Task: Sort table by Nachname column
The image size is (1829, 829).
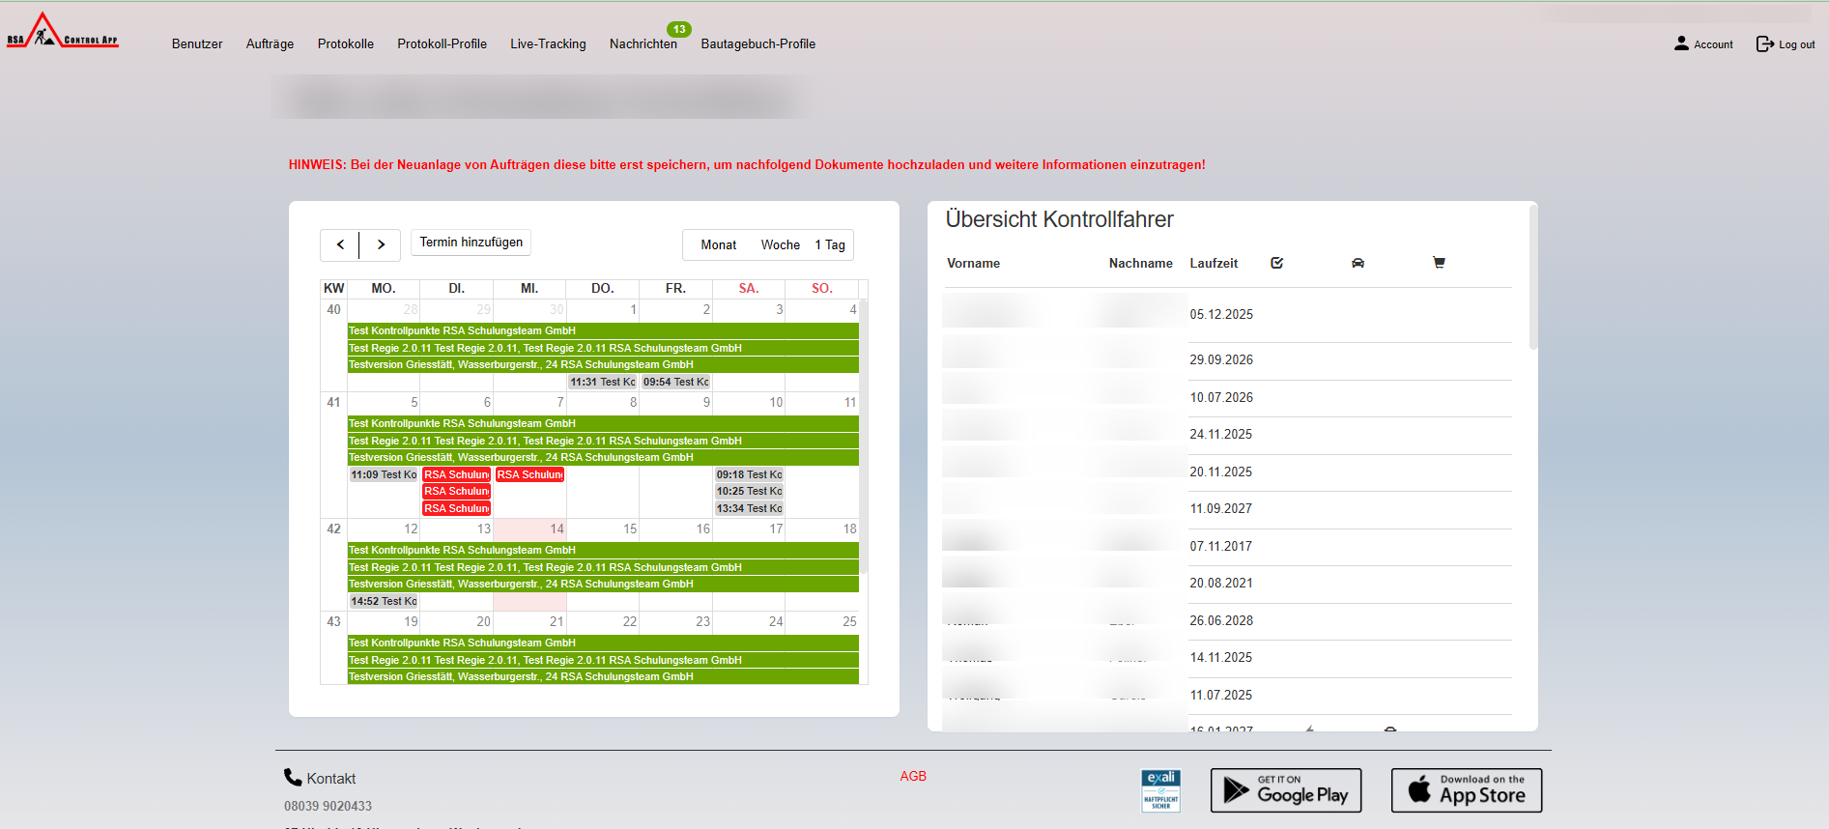Action: pyautogui.click(x=1140, y=263)
